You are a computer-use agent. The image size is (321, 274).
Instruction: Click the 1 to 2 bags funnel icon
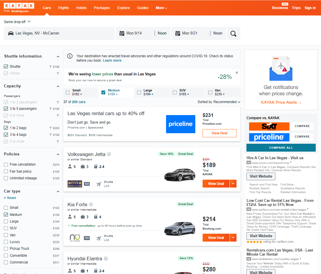click(50, 128)
